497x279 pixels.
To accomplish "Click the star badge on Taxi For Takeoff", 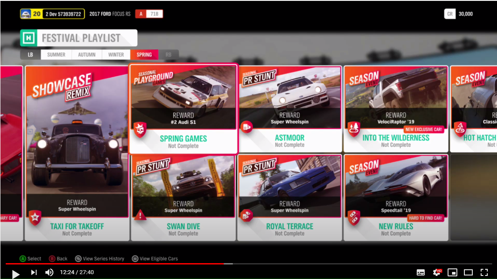I will [x=35, y=218].
